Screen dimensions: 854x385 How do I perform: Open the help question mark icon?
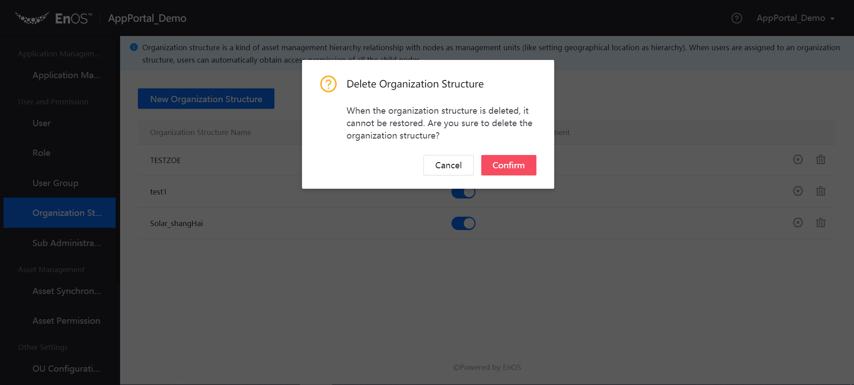click(x=737, y=18)
